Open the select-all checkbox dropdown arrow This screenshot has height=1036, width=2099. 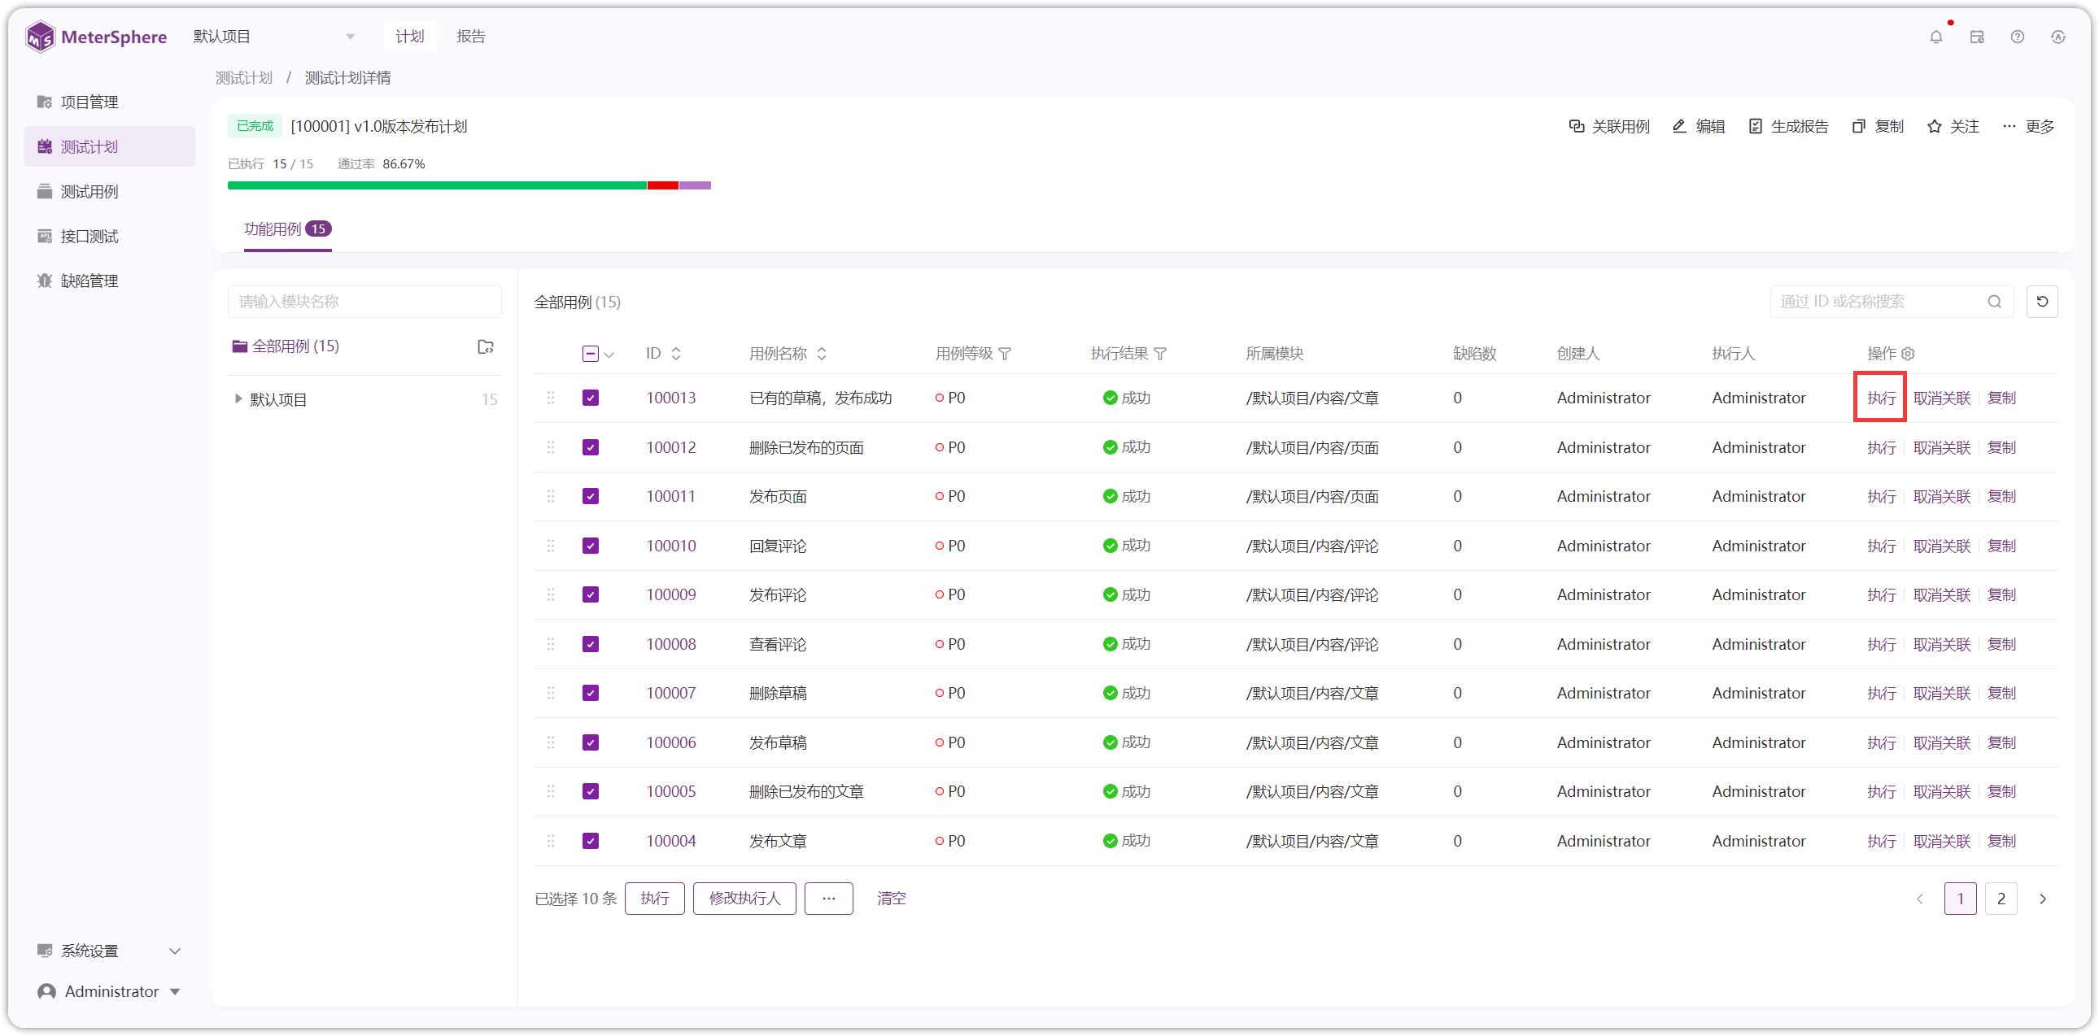tap(609, 355)
